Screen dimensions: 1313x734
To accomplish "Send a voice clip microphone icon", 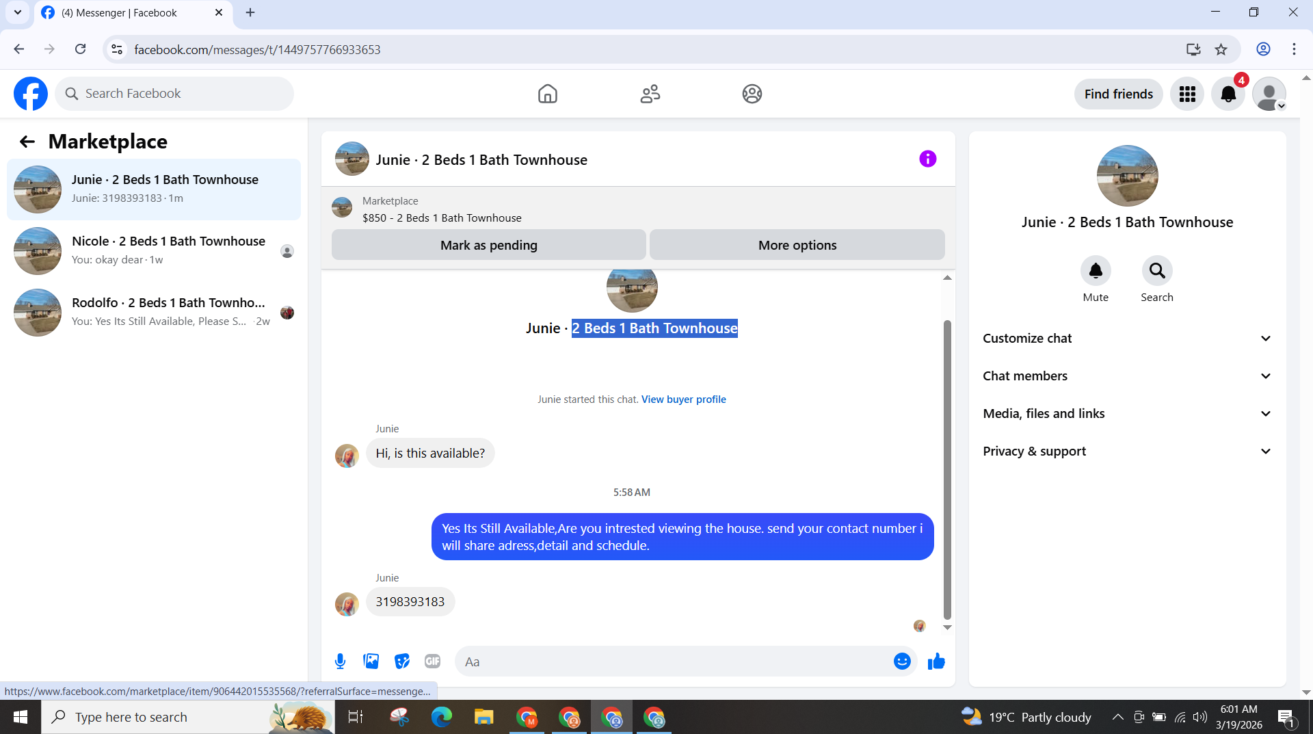I will point(340,661).
